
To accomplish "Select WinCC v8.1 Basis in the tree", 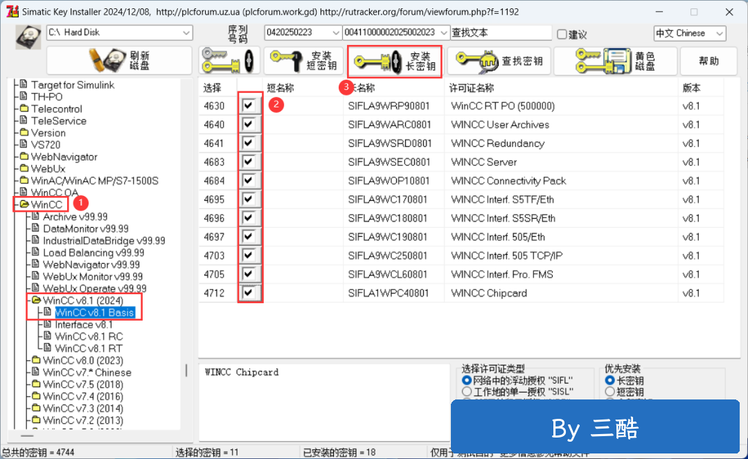I will pos(94,313).
